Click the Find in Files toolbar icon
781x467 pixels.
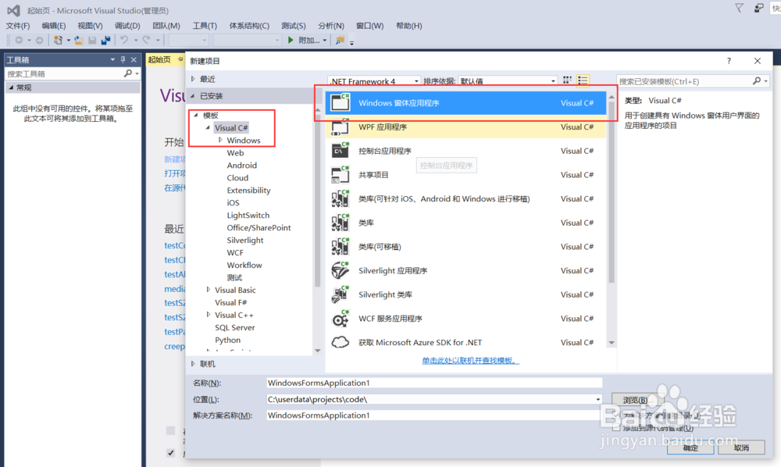340,41
